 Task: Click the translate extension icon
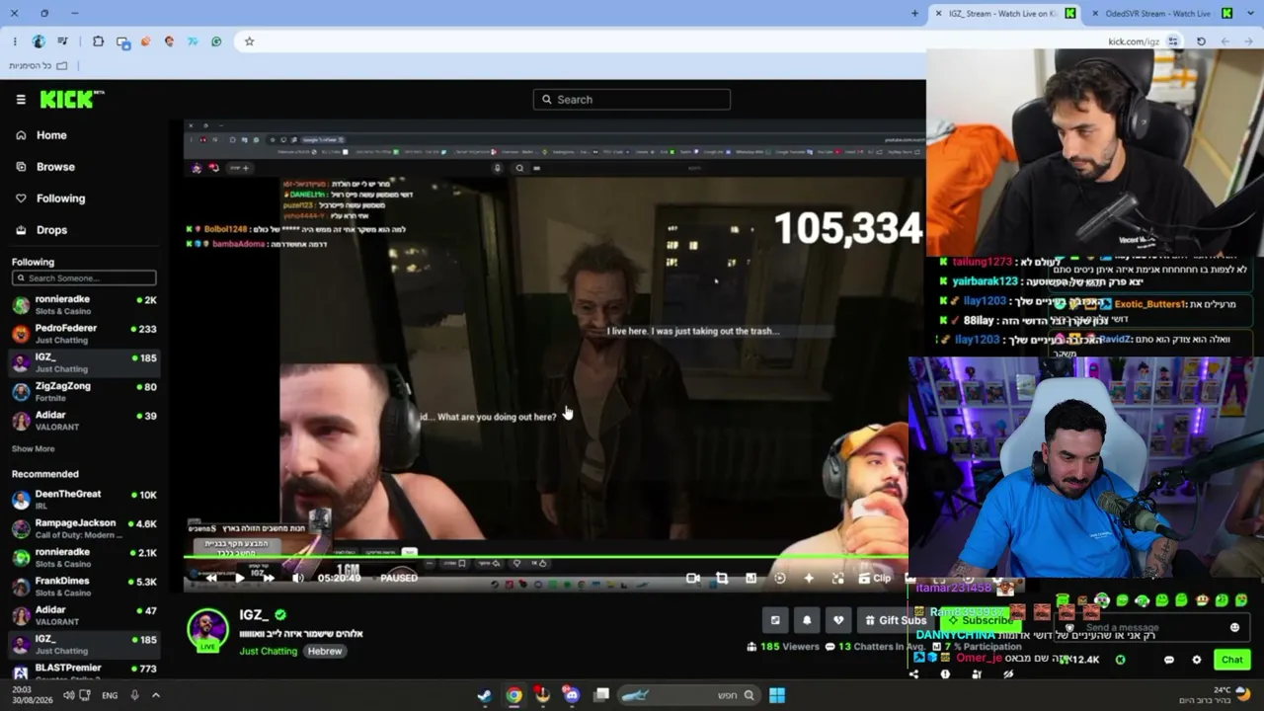point(122,41)
